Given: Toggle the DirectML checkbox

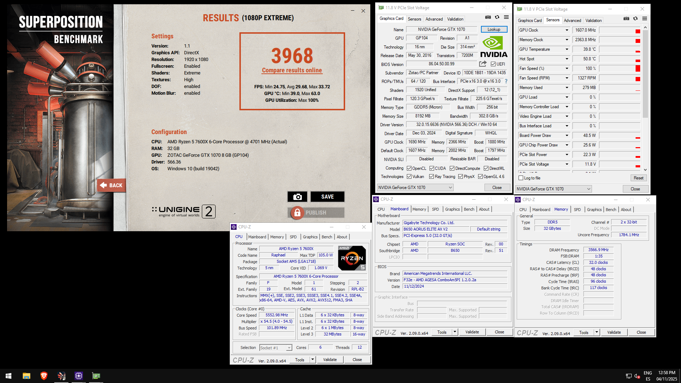Looking at the screenshot, I should point(486,168).
